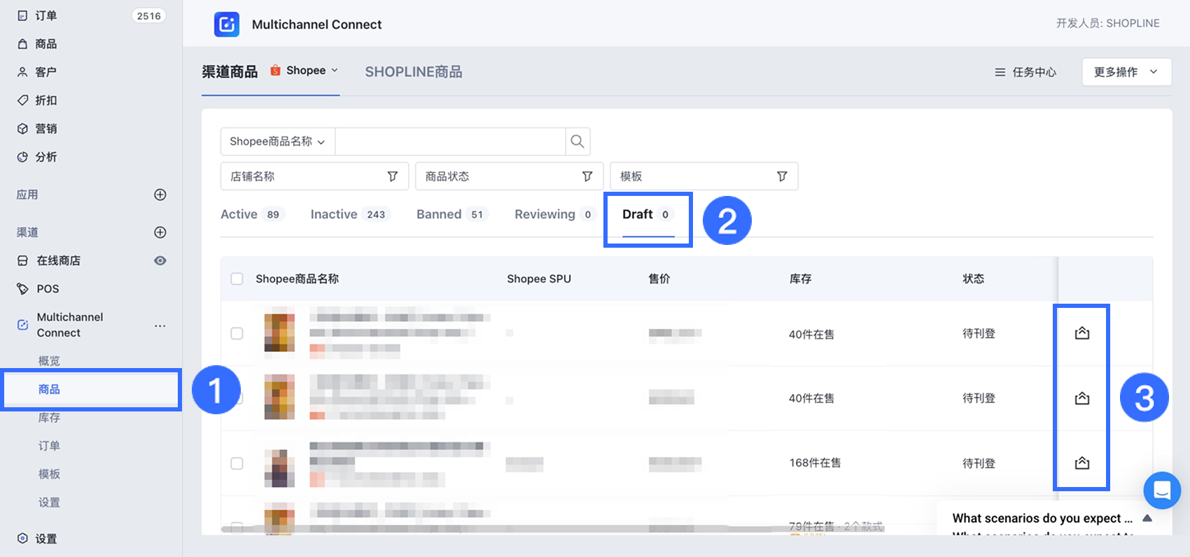Open the 渠道商品 tab

(x=230, y=72)
